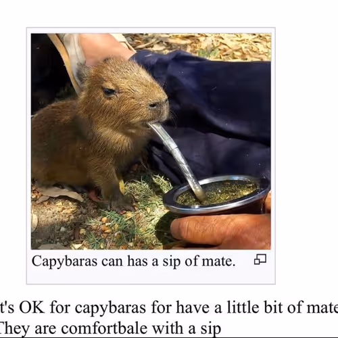The width and height of the screenshot is (338, 338).
Task: Click the capybara's eye in the picture
Action: point(110,91)
